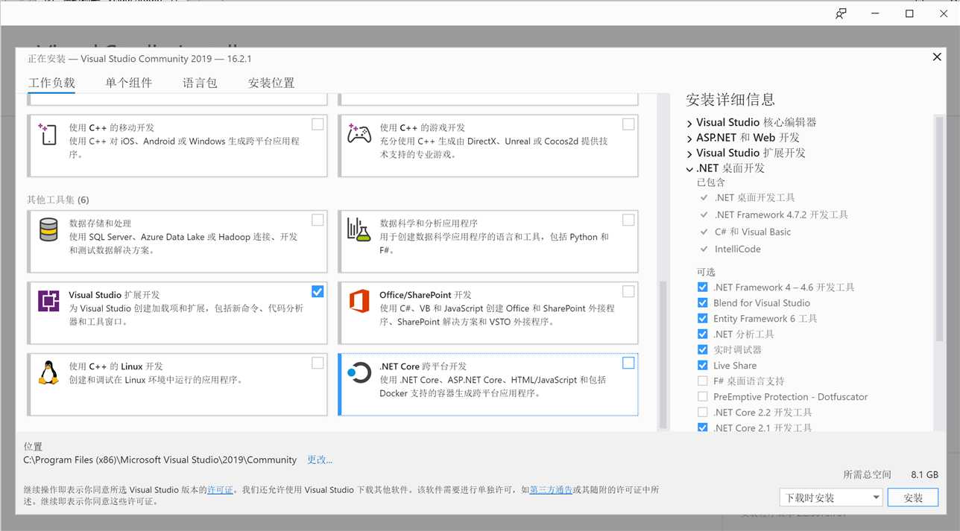Open the 下载时安装 dropdown
Viewport: 960px width, 531px height.
(831, 497)
